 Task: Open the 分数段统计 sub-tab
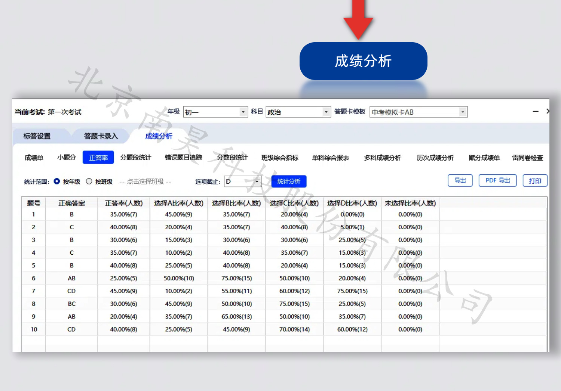pyautogui.click(x=232, y=158)
